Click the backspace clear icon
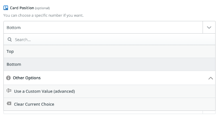This screenshot has height=116, width=221. (9, 104)
